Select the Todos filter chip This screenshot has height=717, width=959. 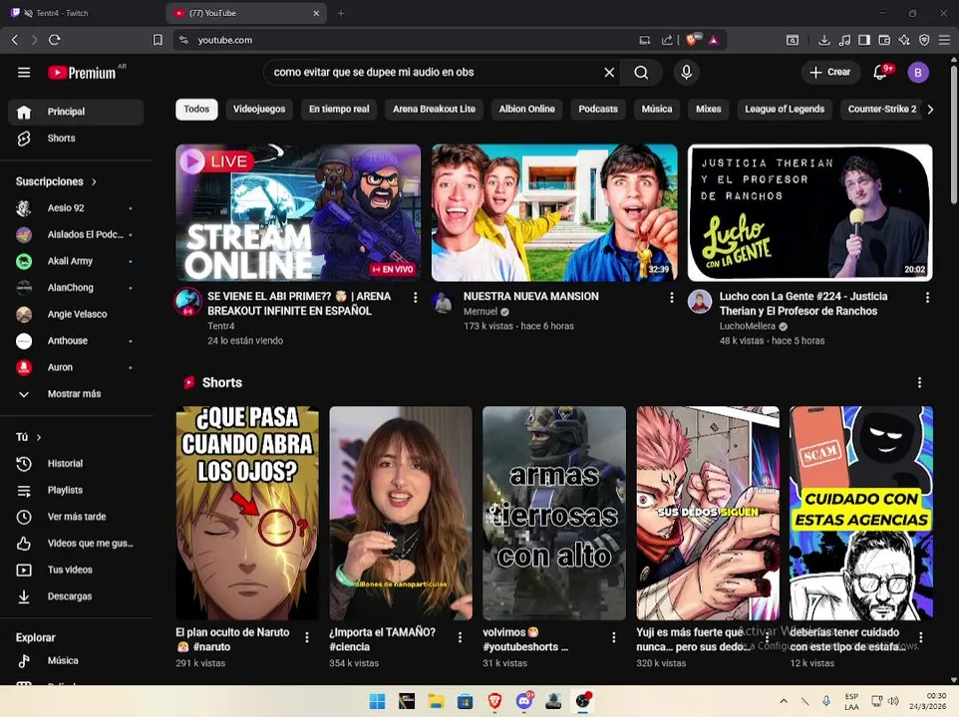[x=196, y=110]
